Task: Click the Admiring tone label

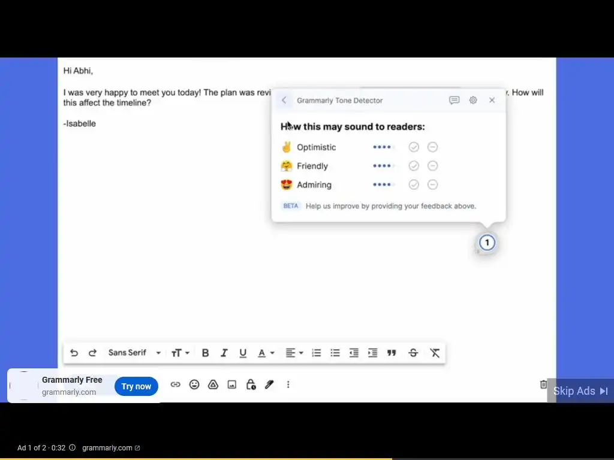Action: (x=314, y=185)
